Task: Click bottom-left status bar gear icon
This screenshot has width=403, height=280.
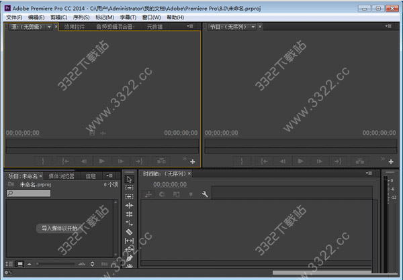Action: 8,273
